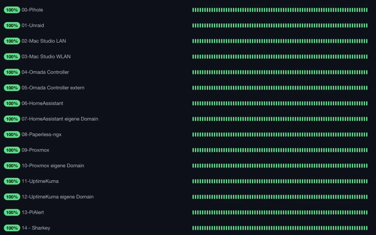Click the 05-Omada Controller extern label
Viewport: 376px width, 235px height.
coord(53,88)
